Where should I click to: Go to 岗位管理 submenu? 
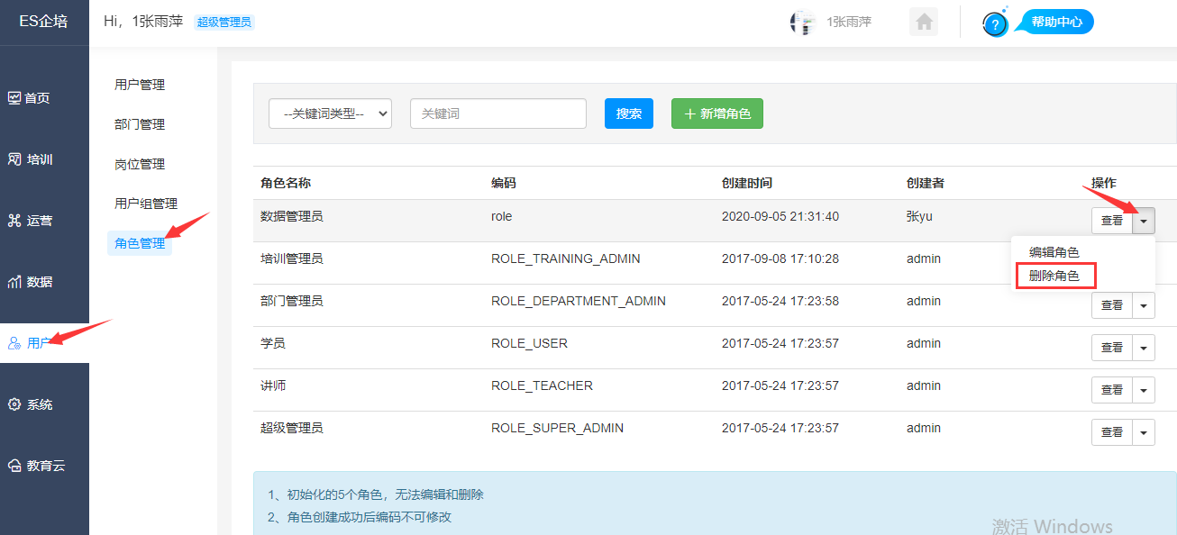point(140,164)
